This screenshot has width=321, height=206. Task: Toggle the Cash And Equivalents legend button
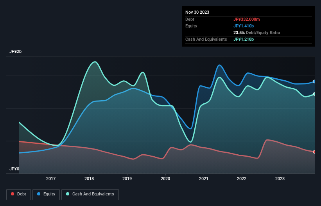coord(90,194)
